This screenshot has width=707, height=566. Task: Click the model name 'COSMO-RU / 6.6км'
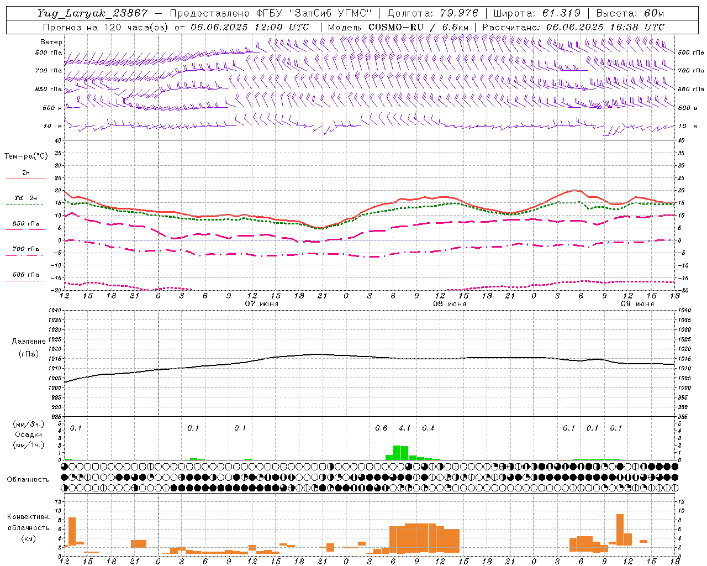(418, 27)
